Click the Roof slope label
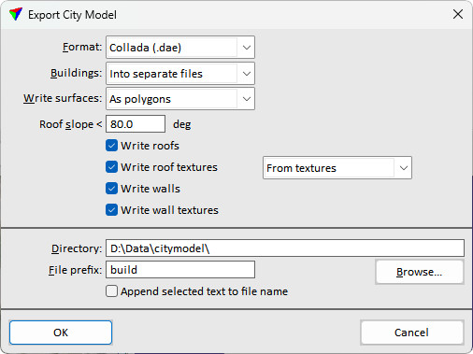Screen dimensions: 473x354 (71, 124)
